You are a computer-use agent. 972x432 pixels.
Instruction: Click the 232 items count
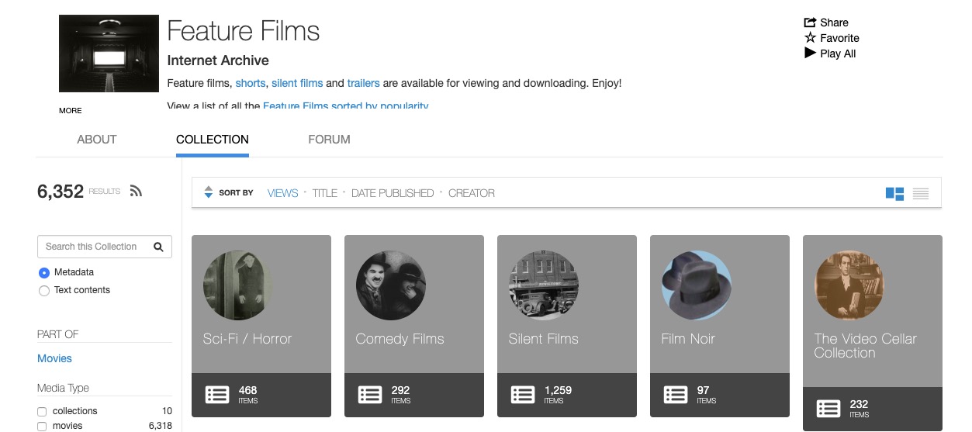859,404
